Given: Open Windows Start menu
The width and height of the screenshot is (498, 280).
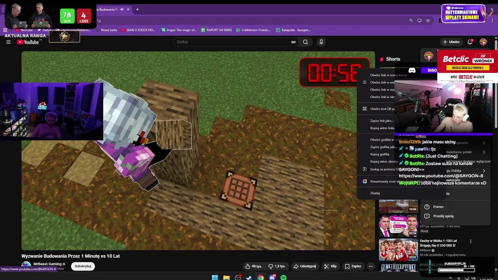Looking at the screenshot, I should 215,278.
